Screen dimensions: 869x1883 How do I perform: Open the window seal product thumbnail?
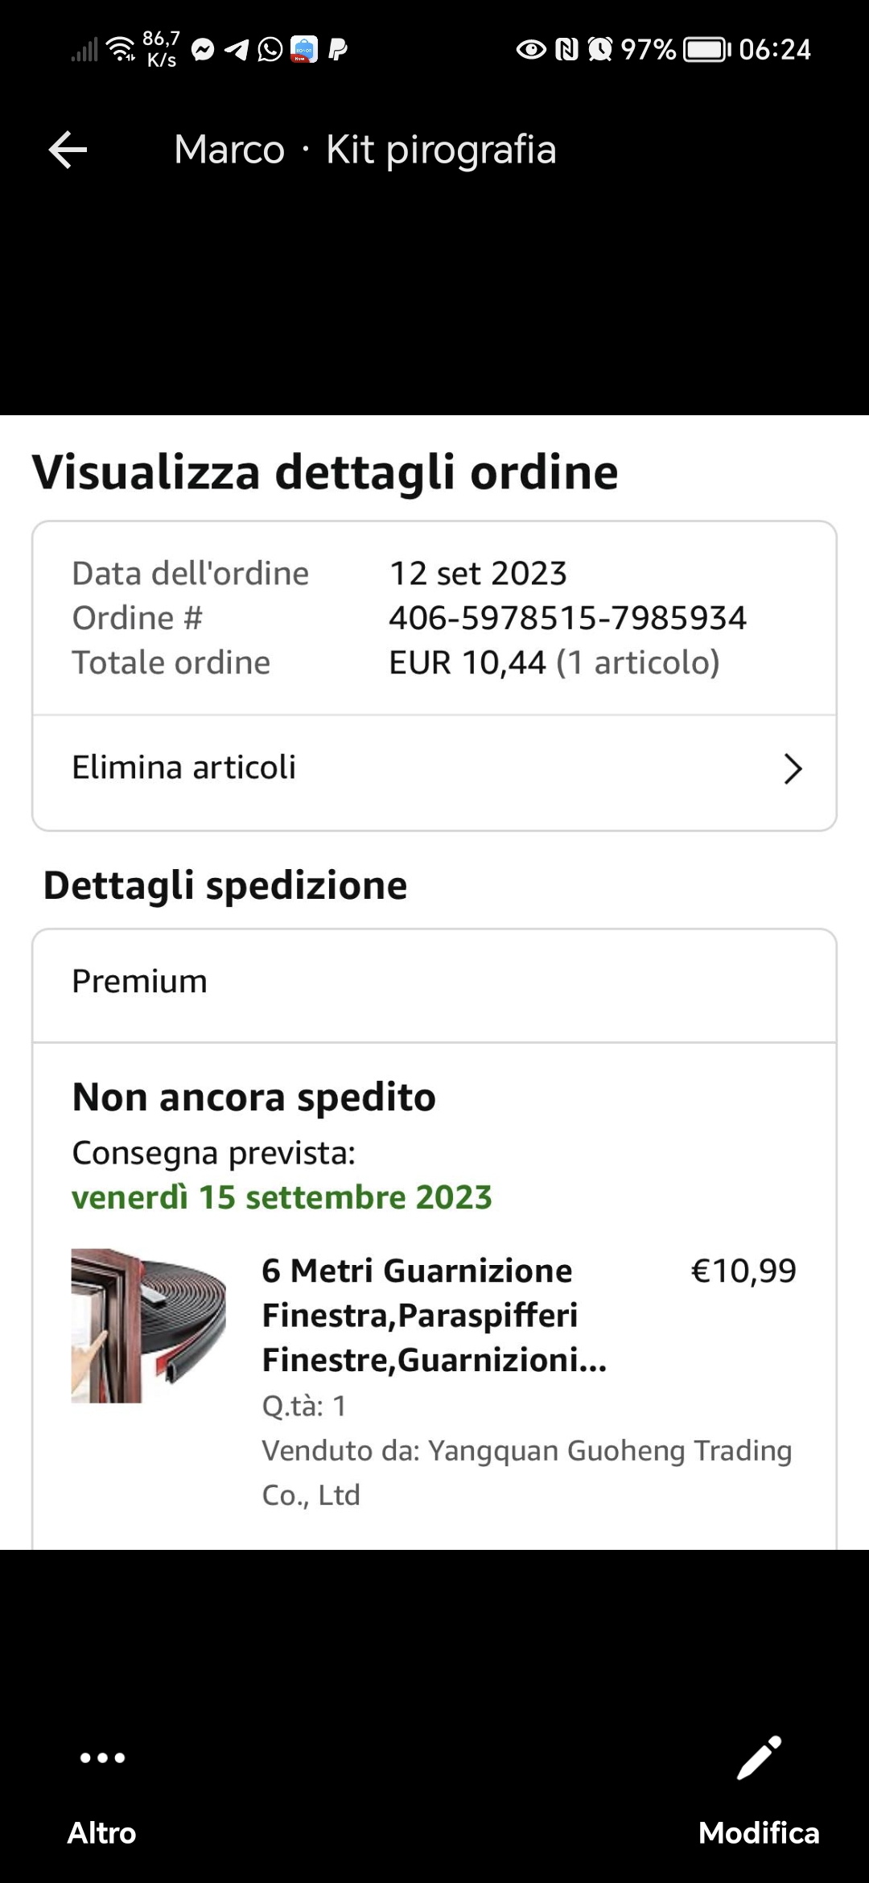coord(148,1325)
